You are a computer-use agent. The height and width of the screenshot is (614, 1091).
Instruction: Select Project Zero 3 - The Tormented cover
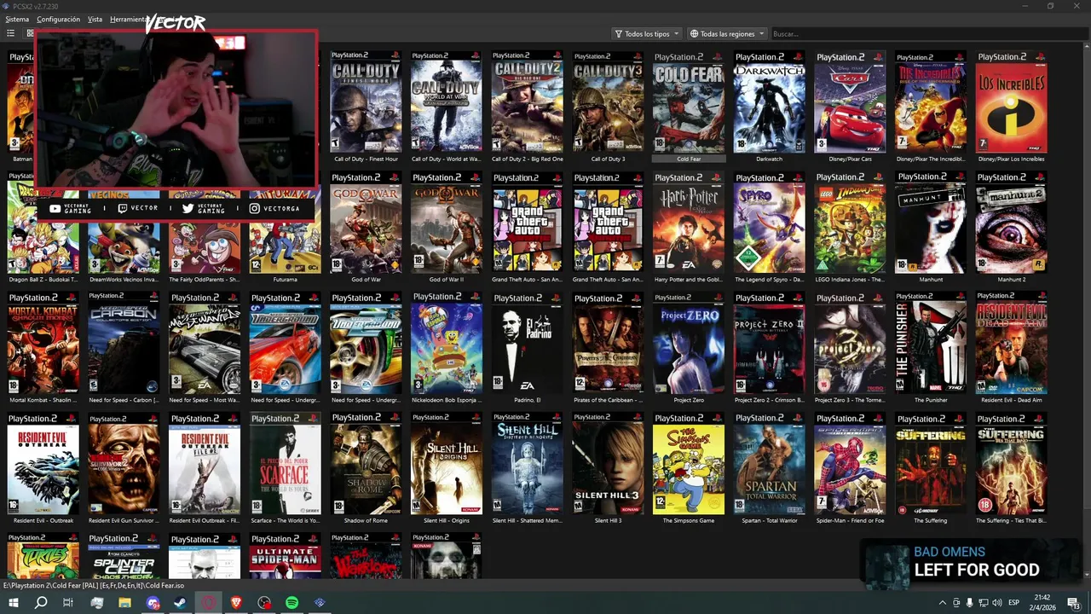tap(850, 343)
